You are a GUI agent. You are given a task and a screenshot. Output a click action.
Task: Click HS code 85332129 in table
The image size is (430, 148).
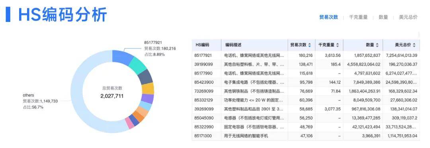pyautogui.click(x=203, y=100)
